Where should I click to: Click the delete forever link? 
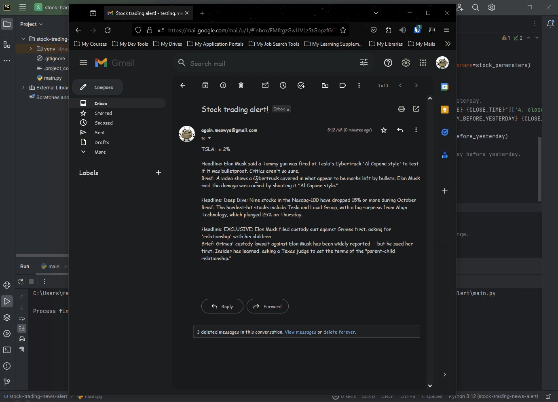tap(340, 332)
